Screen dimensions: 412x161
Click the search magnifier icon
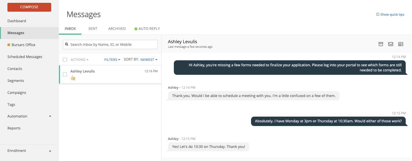[67, 44]
